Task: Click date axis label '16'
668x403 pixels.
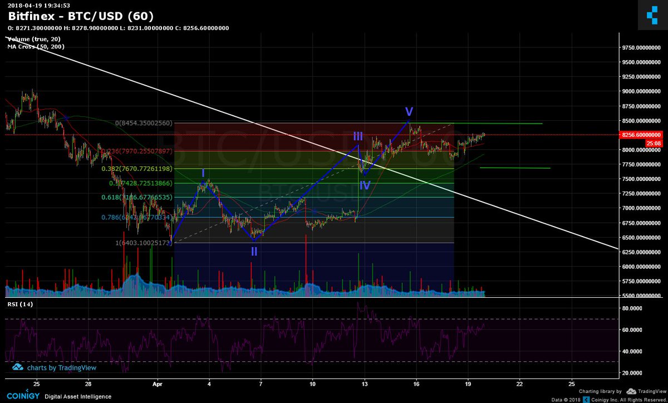Action: pyautogui.click(x=416, y=384)
